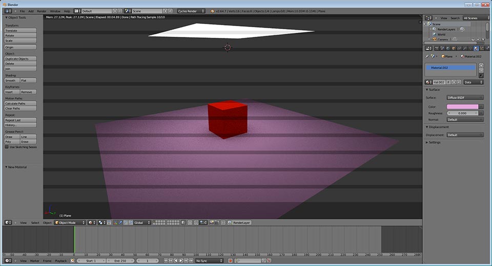Click the Repeat Last button

pos(20,120)
